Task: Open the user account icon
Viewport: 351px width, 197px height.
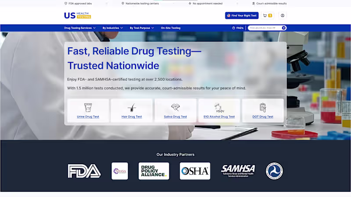Action: point(283,15)
